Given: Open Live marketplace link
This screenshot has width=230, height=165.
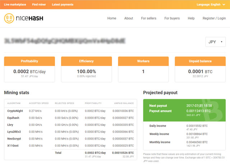Looking at the screenshot, I should pyautogui.click(x=15, y=5).
